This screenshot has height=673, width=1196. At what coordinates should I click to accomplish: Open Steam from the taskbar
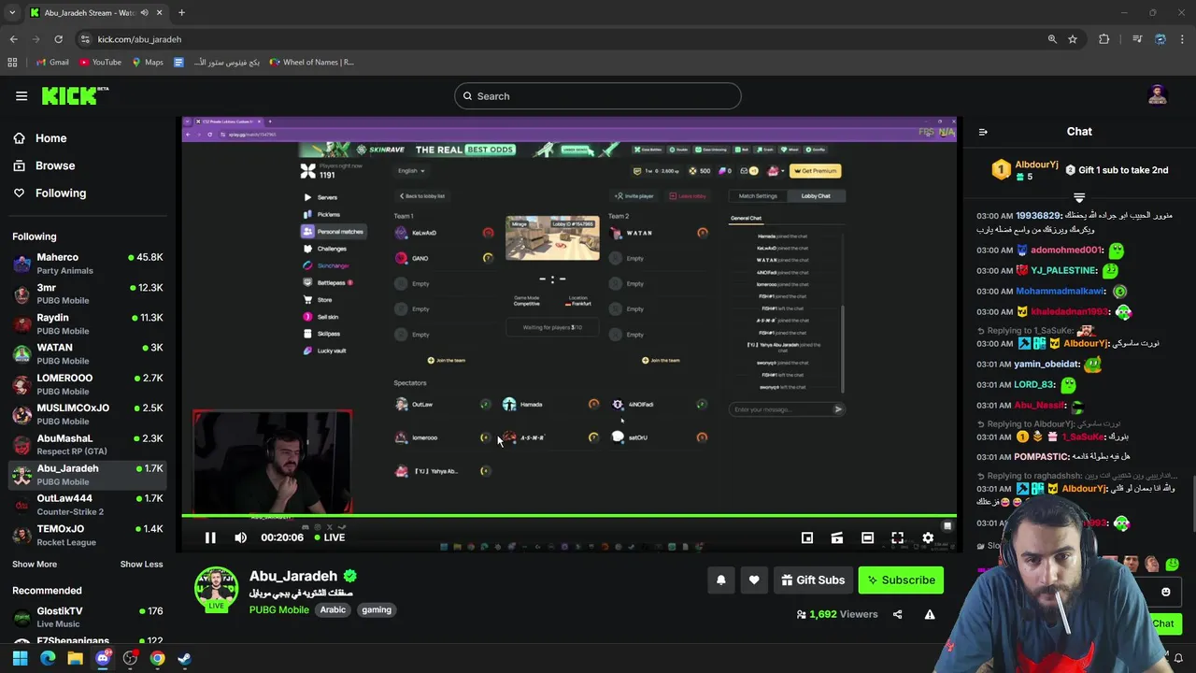tap(185, 658)
